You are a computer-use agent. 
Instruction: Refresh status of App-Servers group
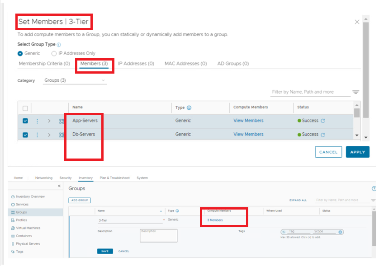[x=323, y=121]
